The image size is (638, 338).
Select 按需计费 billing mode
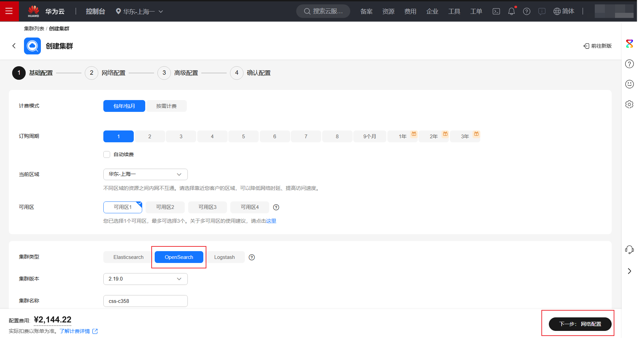(x=167, y=106)
